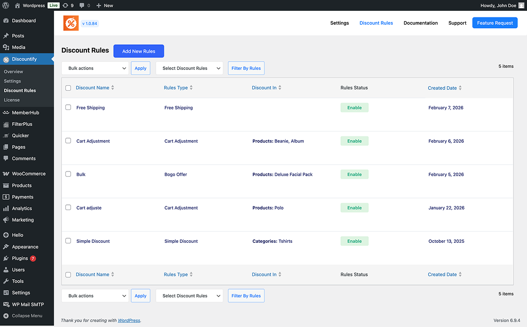Viewport: 527px width, 327px height.
Task: Click the Analytics bar chart icon
Action: [x=6, y=208]
